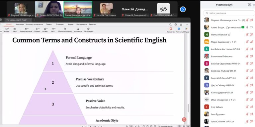Click Алена Влади... organizer microphone icon
255x127 pixels.
pyautogui.click(x=247, y=27)
